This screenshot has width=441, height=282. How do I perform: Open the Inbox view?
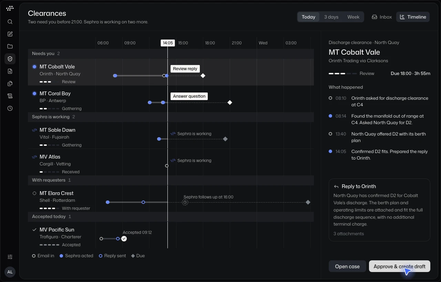382,17
